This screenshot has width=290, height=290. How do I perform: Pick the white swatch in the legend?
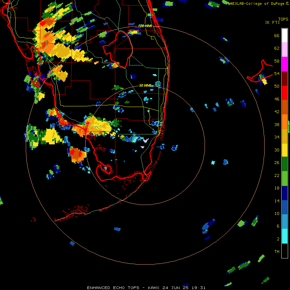tap(285, 35)
